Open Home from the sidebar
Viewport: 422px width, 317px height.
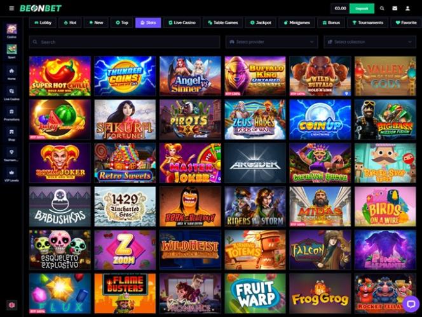coord(11,71)
